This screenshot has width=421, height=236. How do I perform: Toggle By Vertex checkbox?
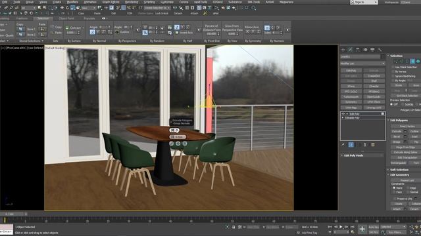tap(393, 71)
